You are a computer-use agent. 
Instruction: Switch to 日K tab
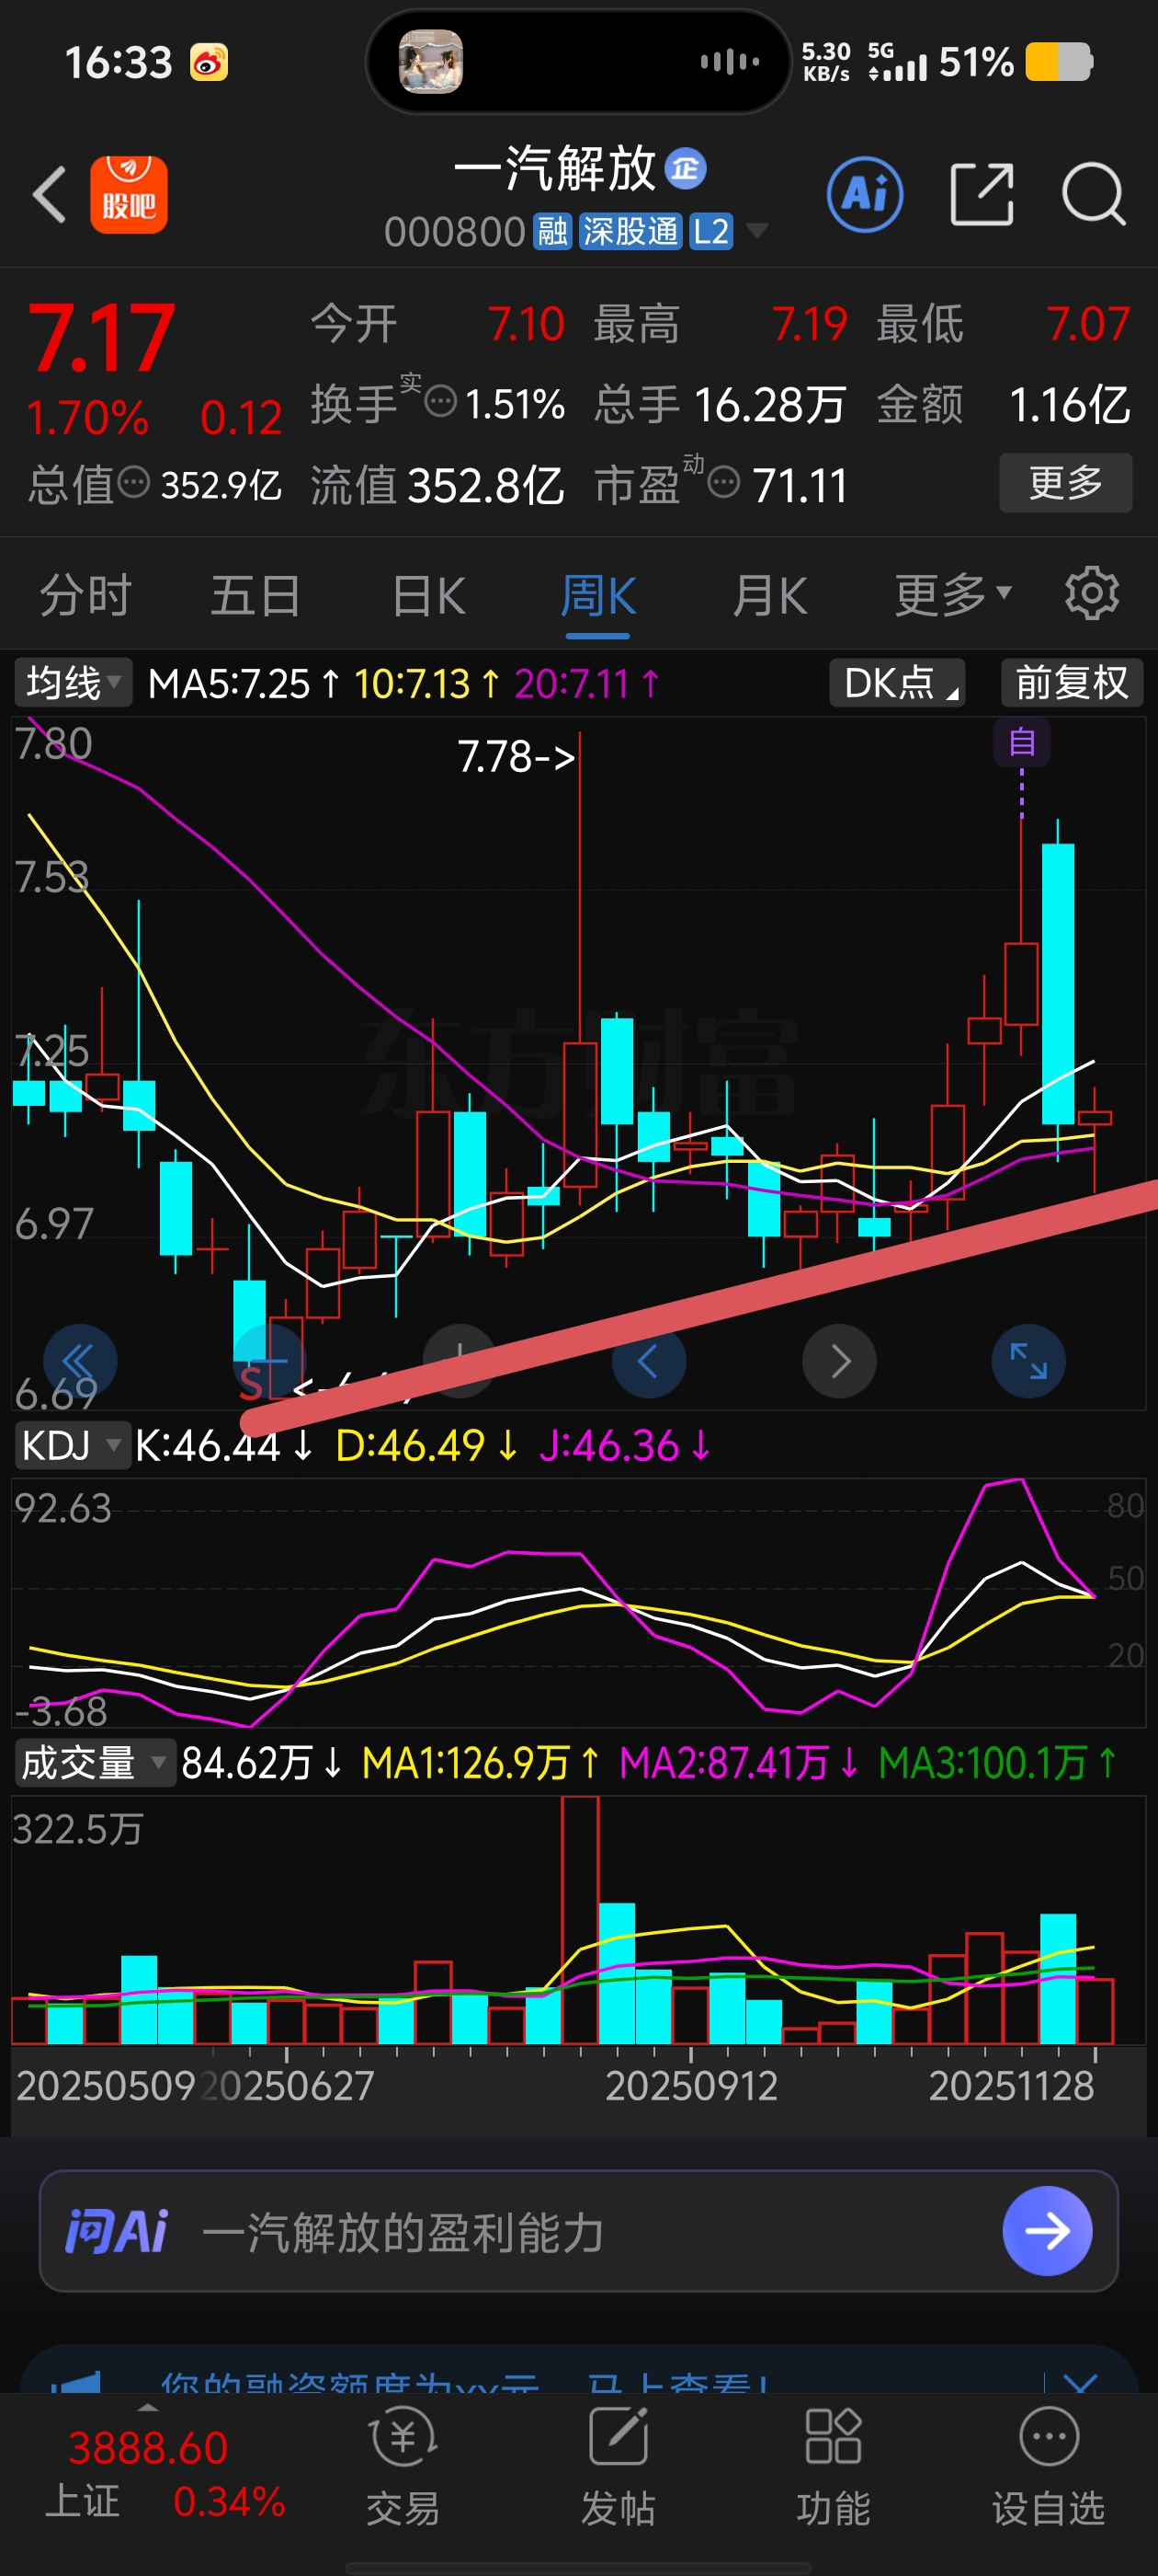[x=427, y=595]
